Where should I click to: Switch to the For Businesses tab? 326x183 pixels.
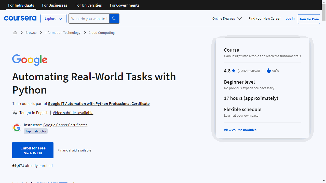coord(55,5)
